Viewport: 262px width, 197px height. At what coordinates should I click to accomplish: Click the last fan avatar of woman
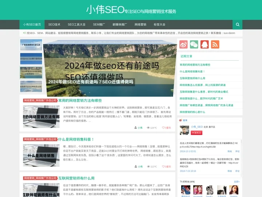click(x=234, y=190)
